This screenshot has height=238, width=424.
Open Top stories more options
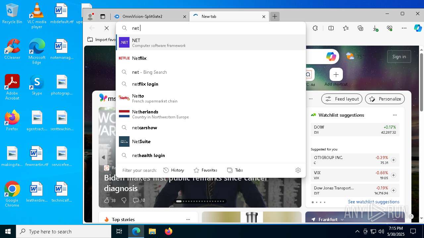(188, 219)
